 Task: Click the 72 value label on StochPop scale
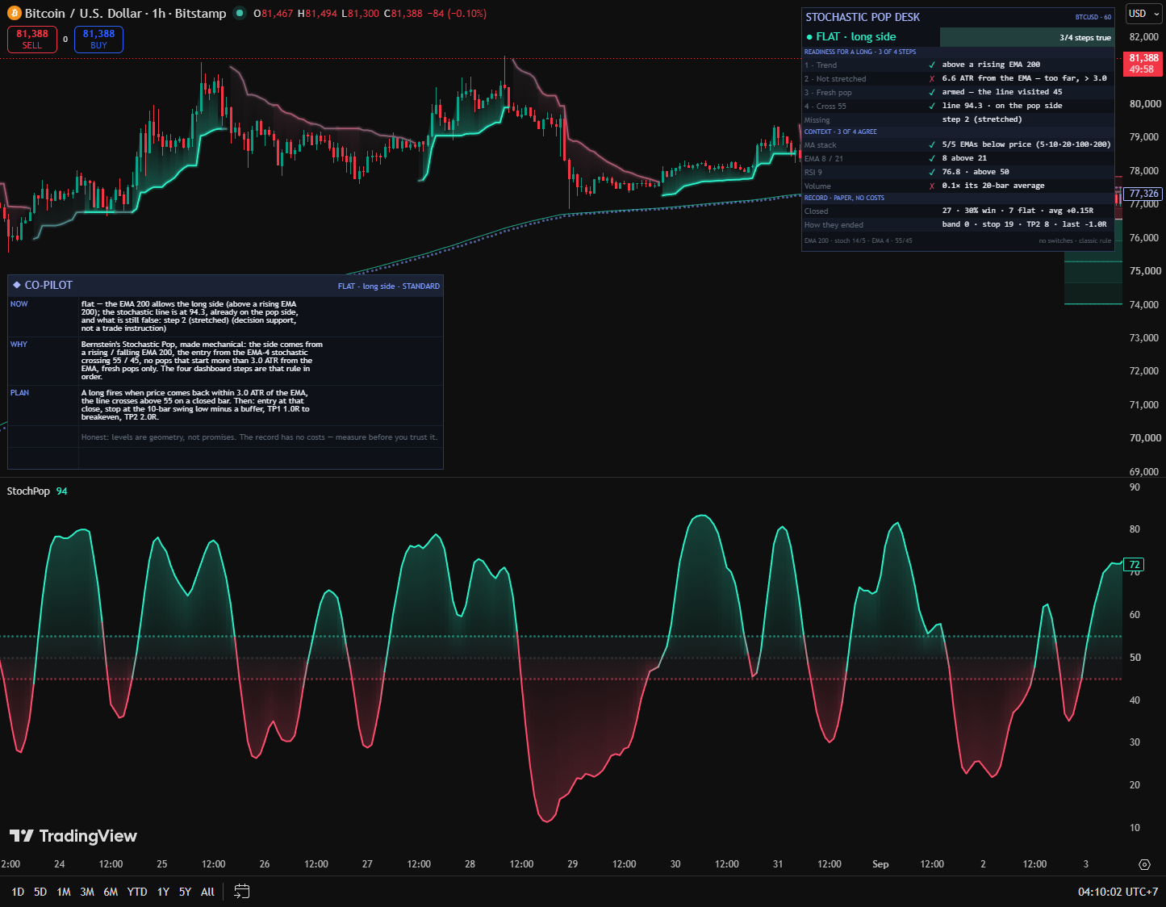click(x=1135, y=565)
